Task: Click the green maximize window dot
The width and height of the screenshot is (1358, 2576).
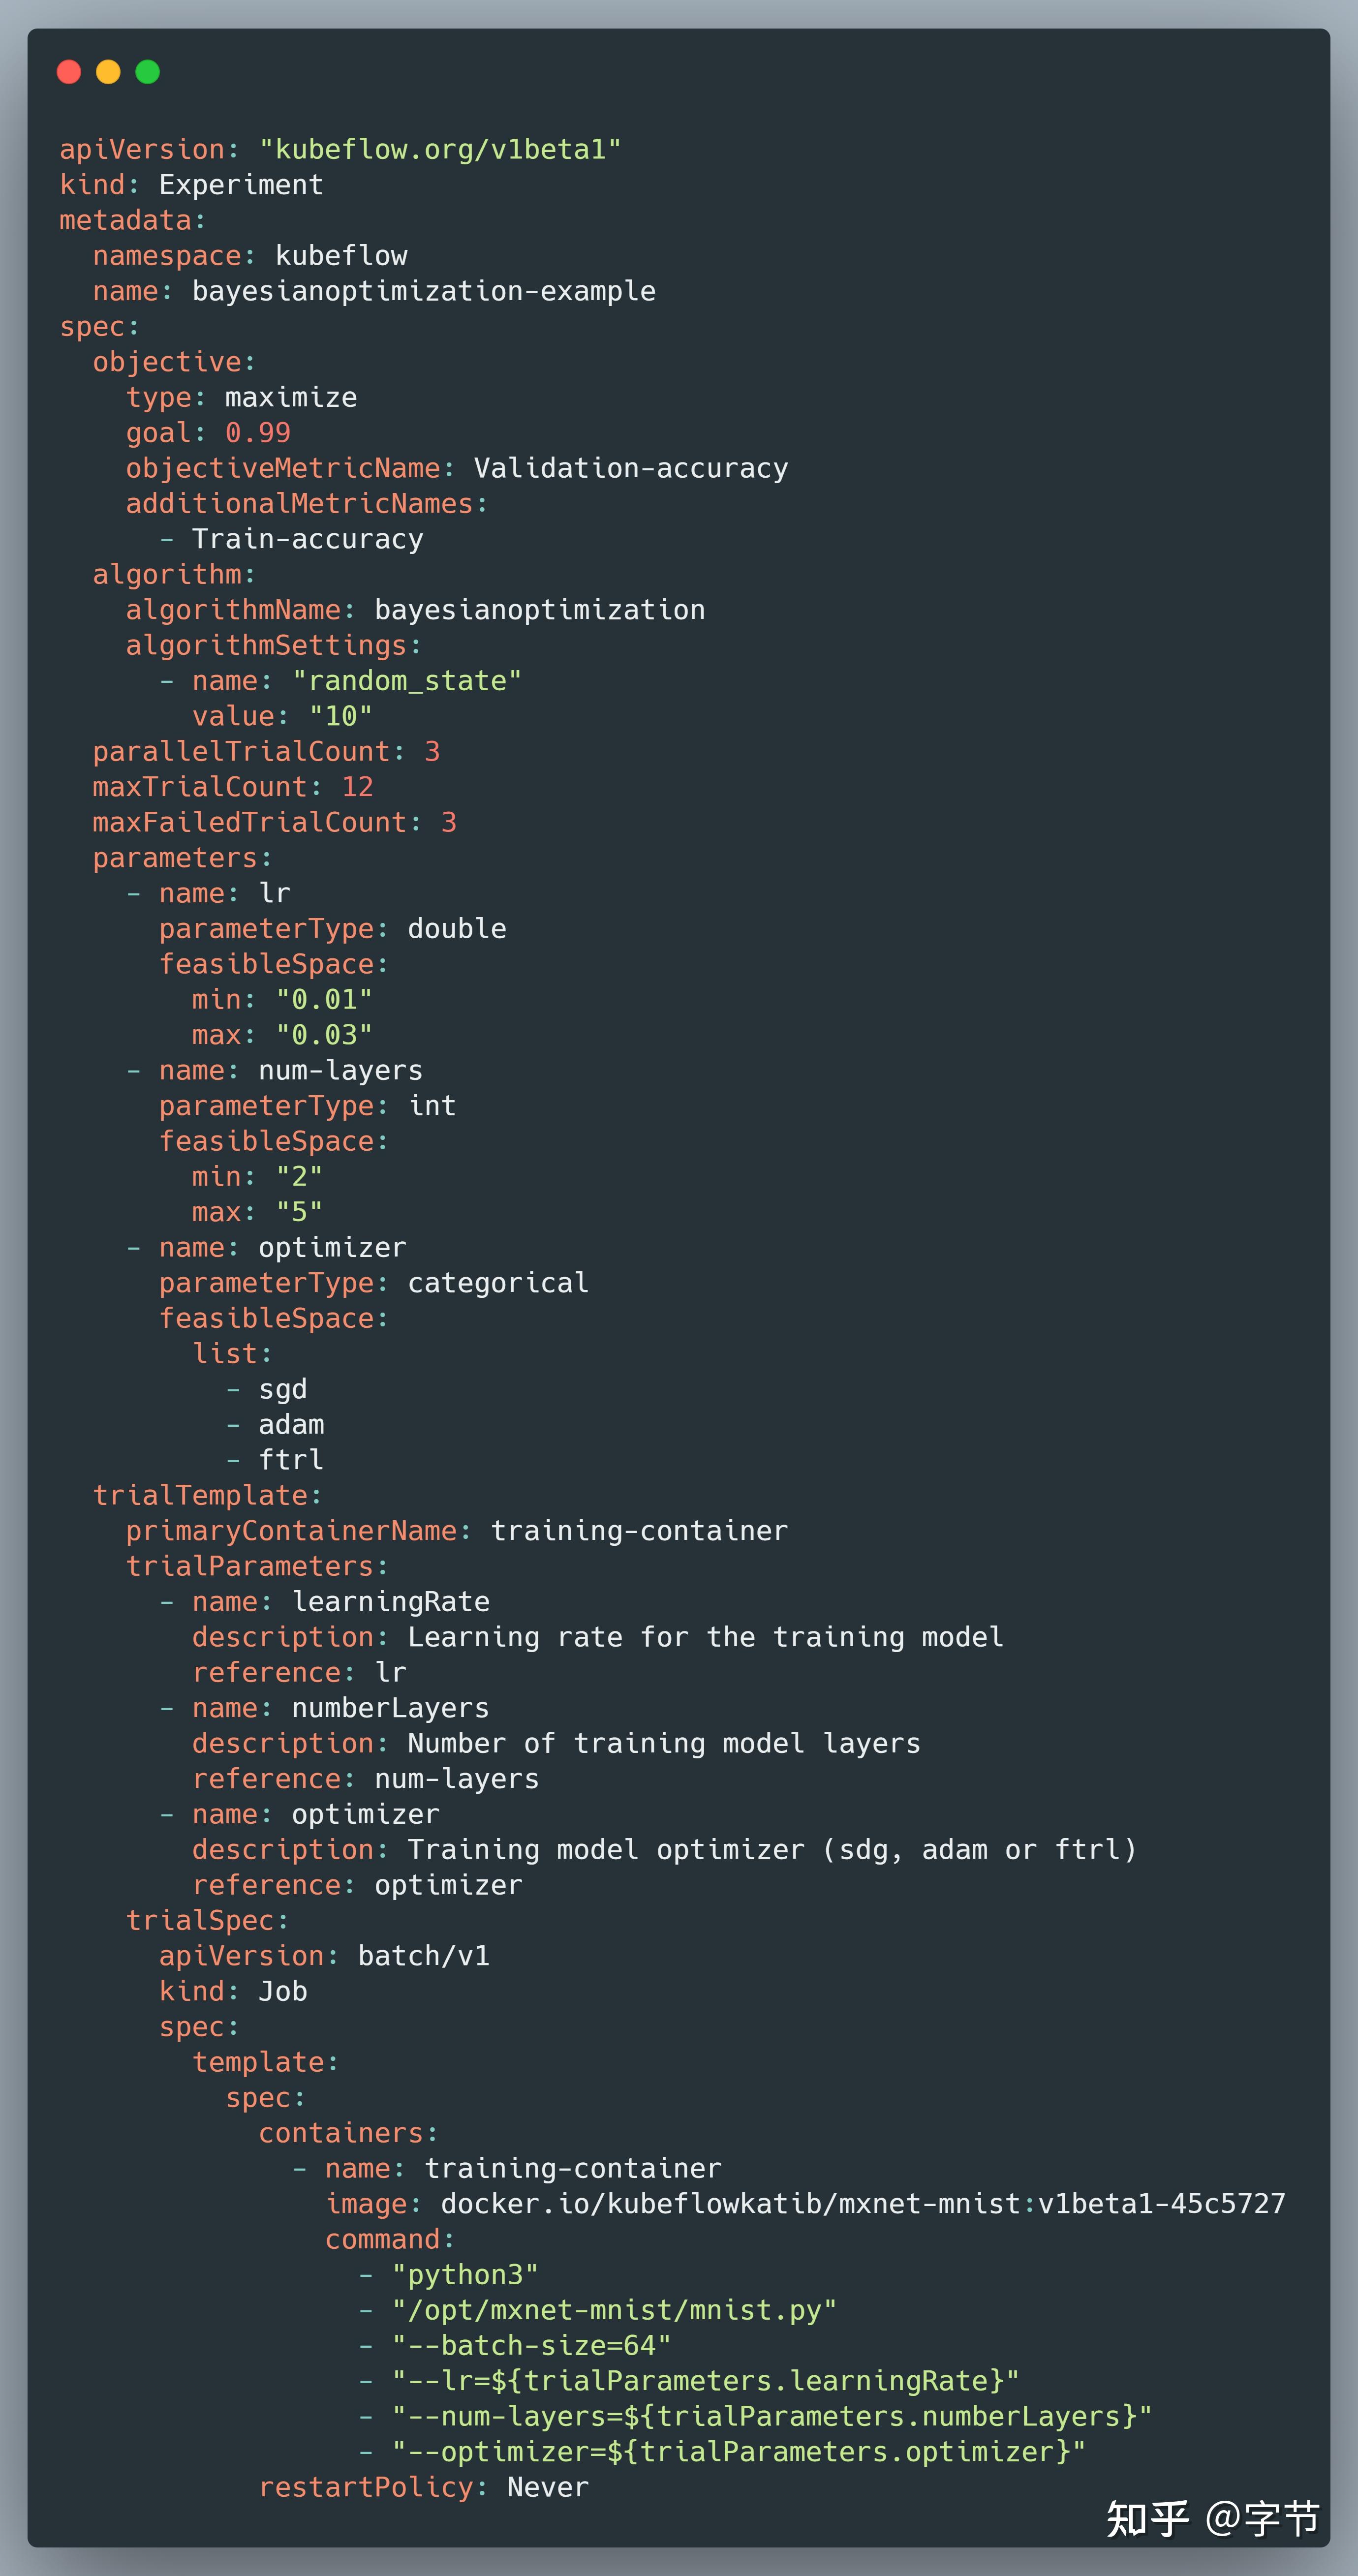Action: point(147,72)
